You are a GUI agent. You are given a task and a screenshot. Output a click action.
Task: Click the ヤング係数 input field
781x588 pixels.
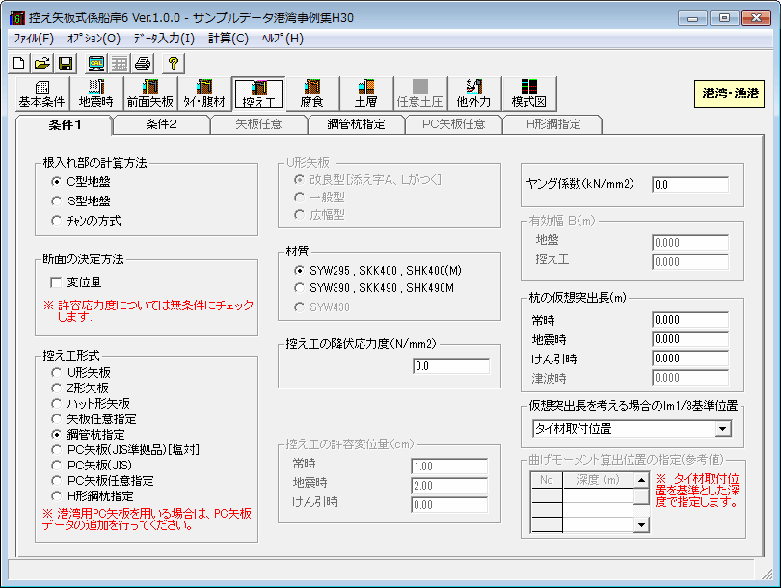point(689,185)
